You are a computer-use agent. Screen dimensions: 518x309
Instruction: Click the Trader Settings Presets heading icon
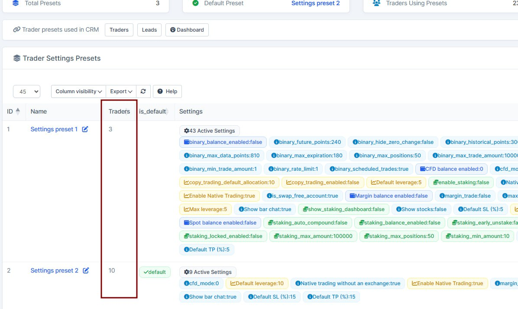tap(17, 58)
